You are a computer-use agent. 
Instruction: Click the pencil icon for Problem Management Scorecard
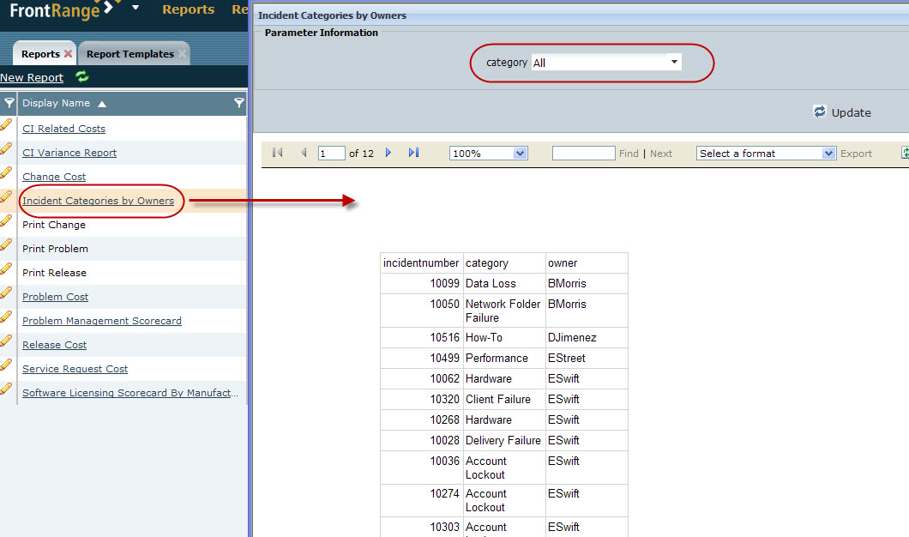coord(6,317)
